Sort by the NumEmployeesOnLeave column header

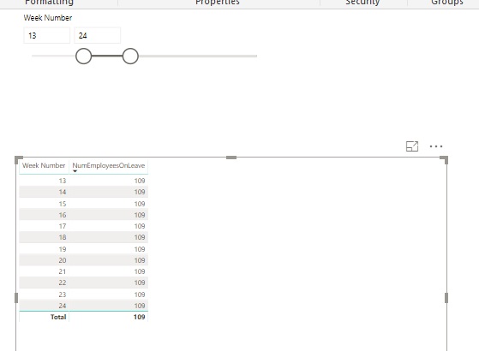pyautogui.click(x=109, y=165)
